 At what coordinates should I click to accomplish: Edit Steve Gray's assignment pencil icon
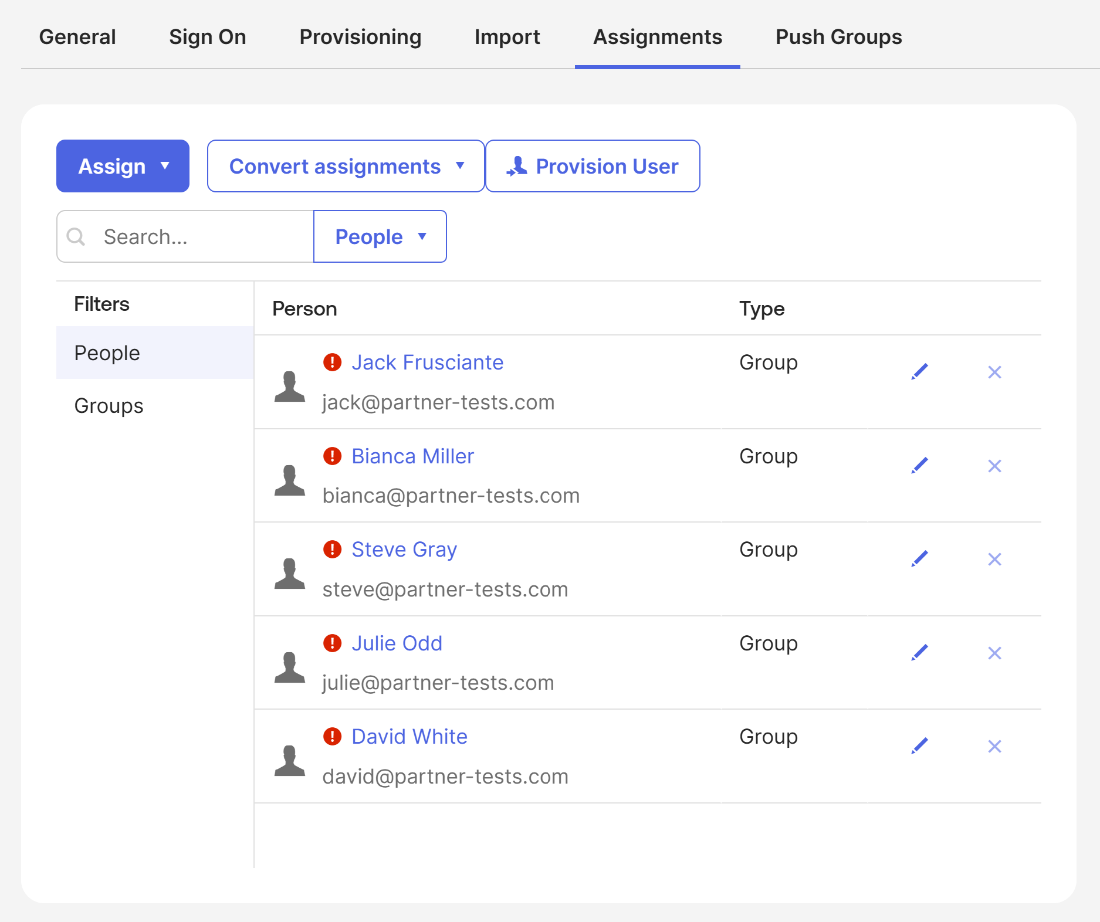point(919,559)
